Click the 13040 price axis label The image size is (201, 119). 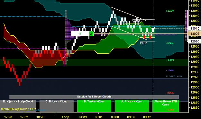tap(195, 16)
